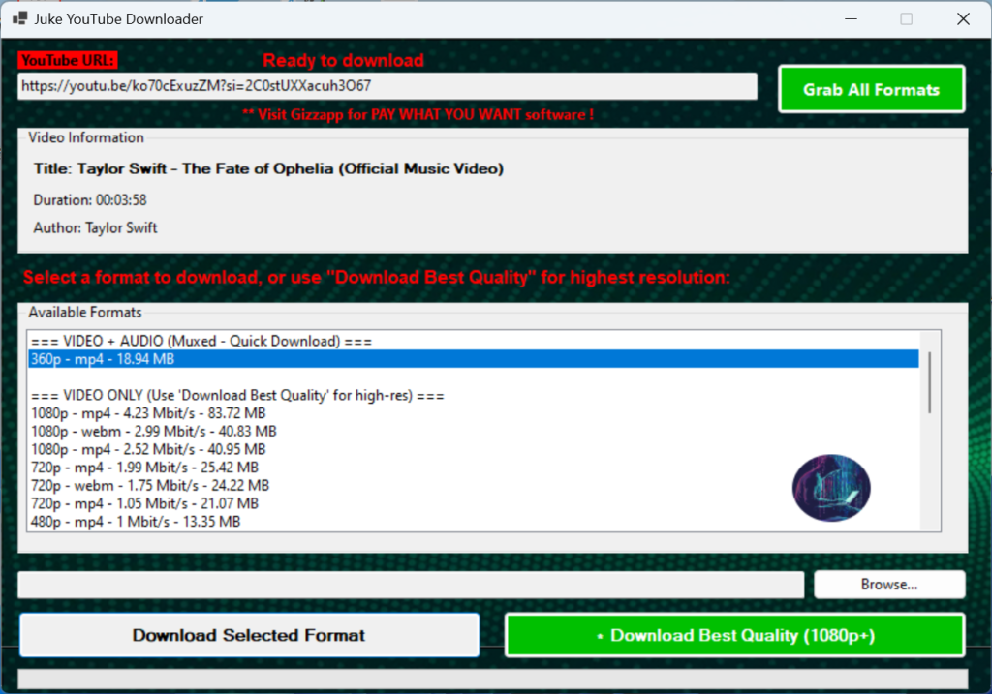Select 720p mp4 1.05 Mbit/s format
The height and width of the screenshot is (694, 992).
point(143,503)
